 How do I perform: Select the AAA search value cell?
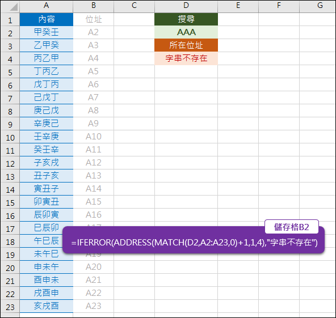(x=186, y=32)
